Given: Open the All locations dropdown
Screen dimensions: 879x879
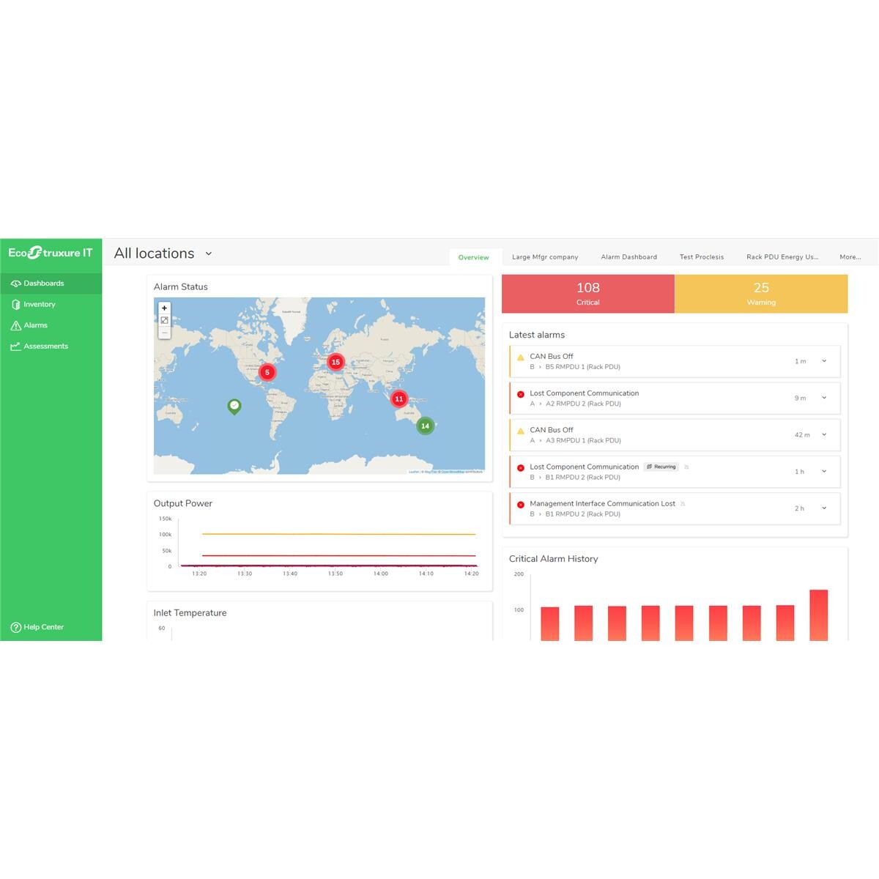Looking at the screenshot, I should tap(208, 253).
